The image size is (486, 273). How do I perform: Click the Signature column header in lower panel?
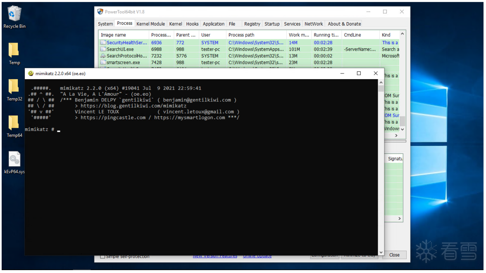coord(395,159)
